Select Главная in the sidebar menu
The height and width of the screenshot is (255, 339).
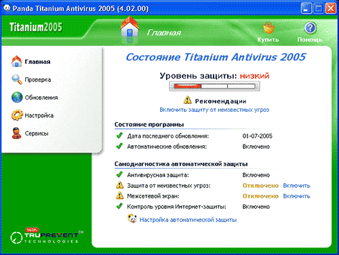click(x=37, y=62)
